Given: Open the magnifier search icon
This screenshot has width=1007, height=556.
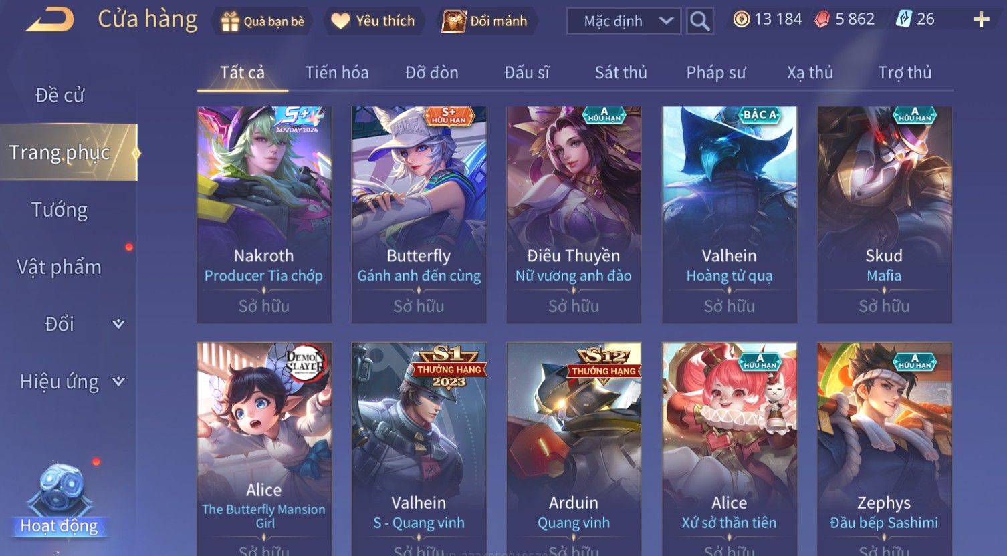Looking at the screenshot, I should (699, 21).
